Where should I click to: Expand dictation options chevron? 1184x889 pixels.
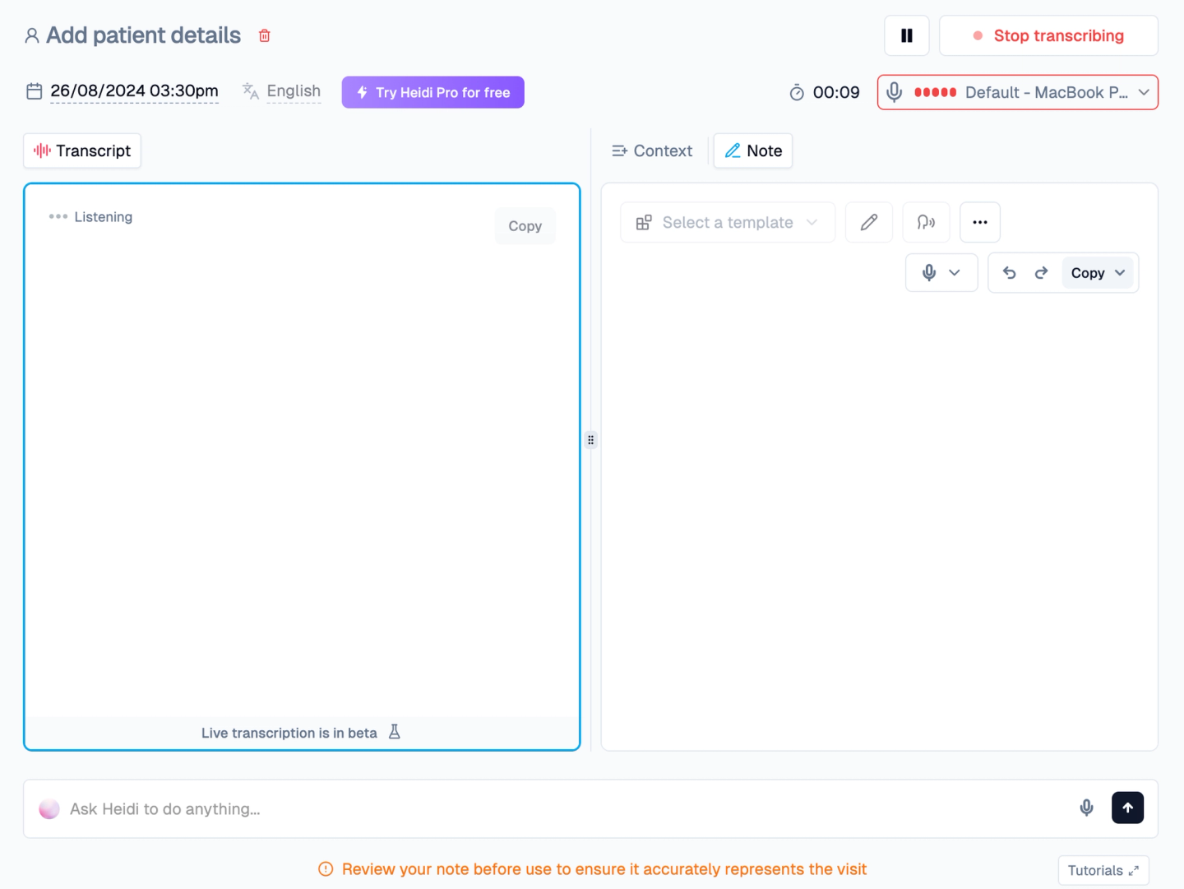(955, 273)
